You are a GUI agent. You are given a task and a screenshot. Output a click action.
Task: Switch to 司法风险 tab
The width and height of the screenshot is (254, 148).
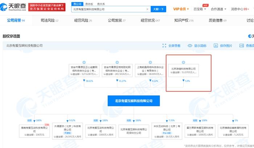pos(49,20)
